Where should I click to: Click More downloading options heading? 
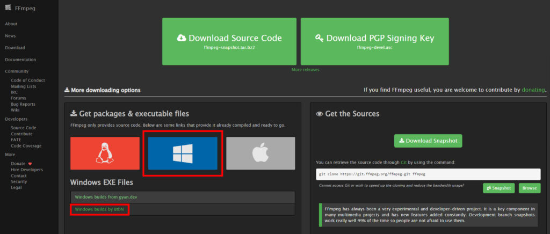tap(103, 90)
